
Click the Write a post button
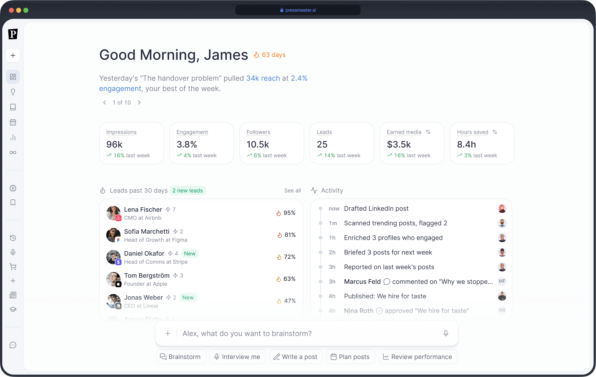[x=296, y=357]
